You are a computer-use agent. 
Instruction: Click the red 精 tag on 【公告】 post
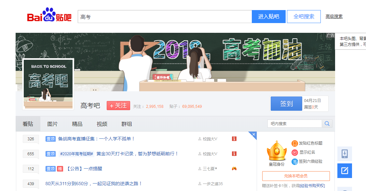coord(60,169)
